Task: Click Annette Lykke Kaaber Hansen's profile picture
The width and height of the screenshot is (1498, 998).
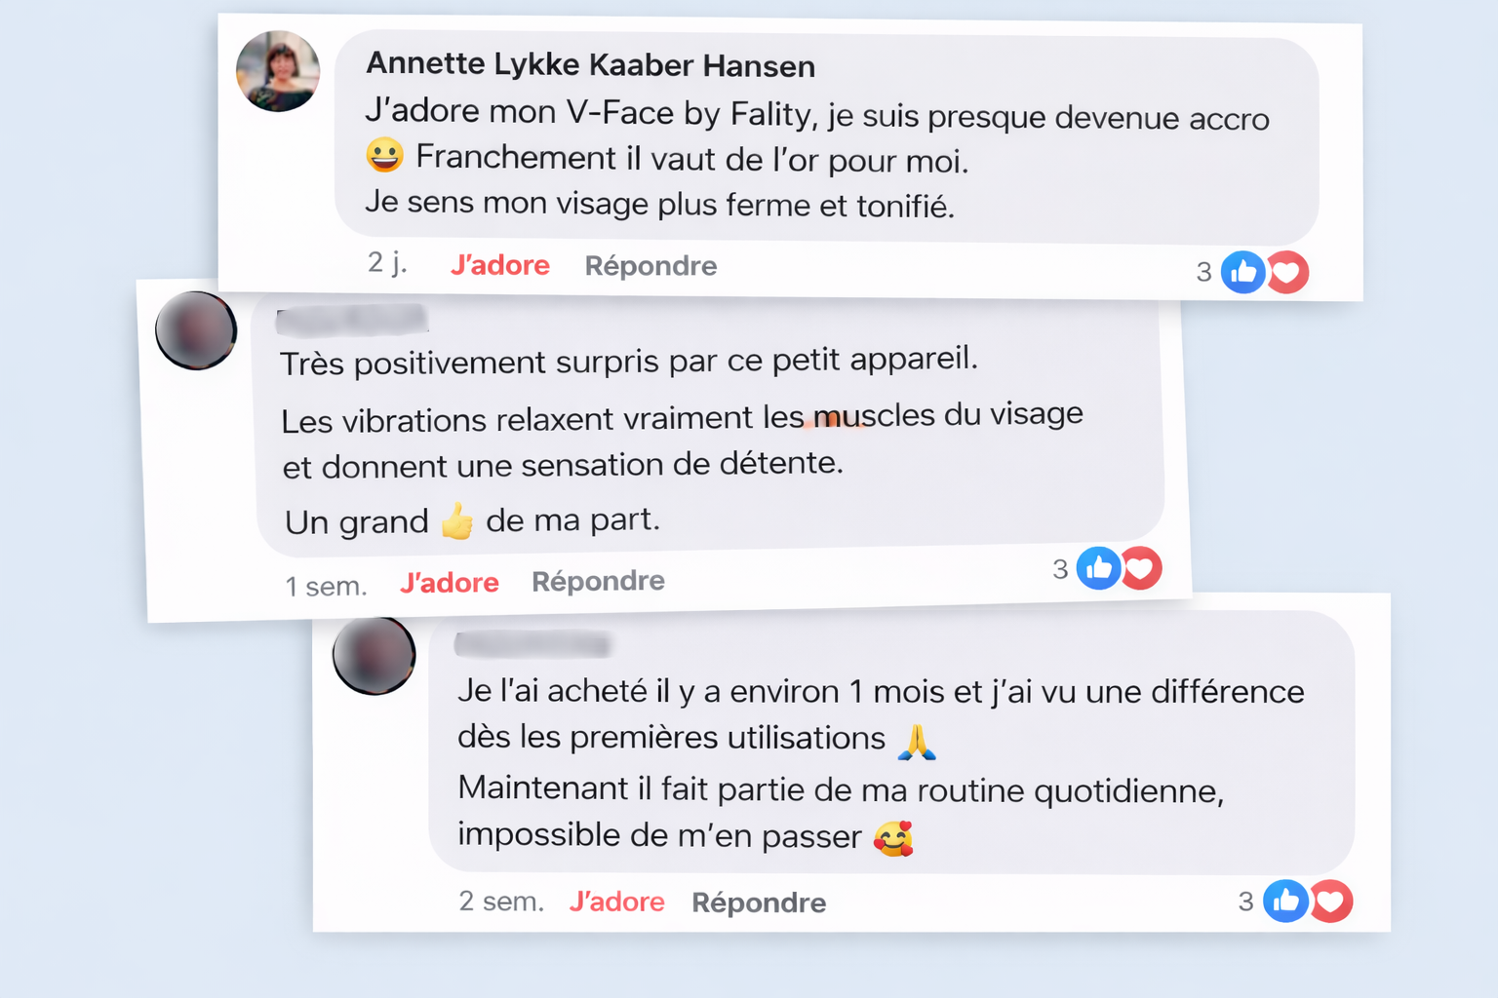Action: (278, 71)
